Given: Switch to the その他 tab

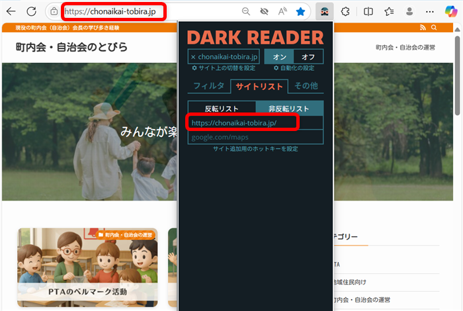Looking at the screenshot, I should pyautogui.click(x=306, y=86).
